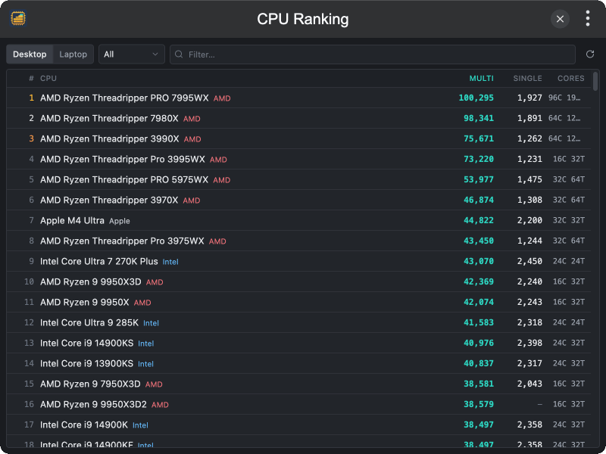Image resolution: width=606 pixels, height=454 pixels.
Task: Select AMD Ryzen Threadripper 7980X row
Action: [298, 118]
